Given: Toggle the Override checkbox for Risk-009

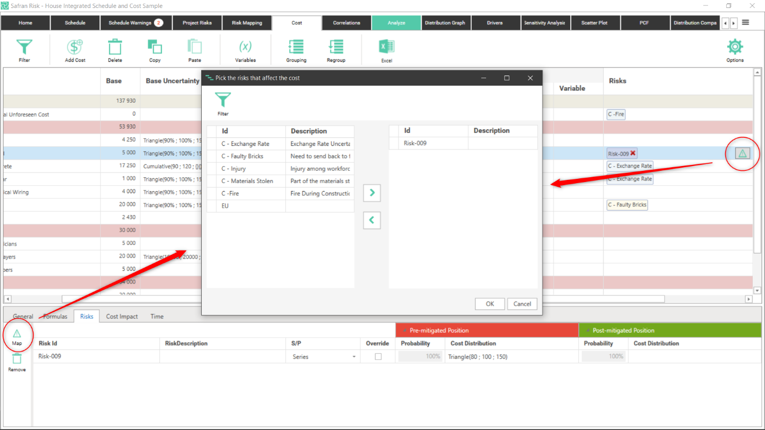Looking at the screenshot, I should [x=378, y=357].
